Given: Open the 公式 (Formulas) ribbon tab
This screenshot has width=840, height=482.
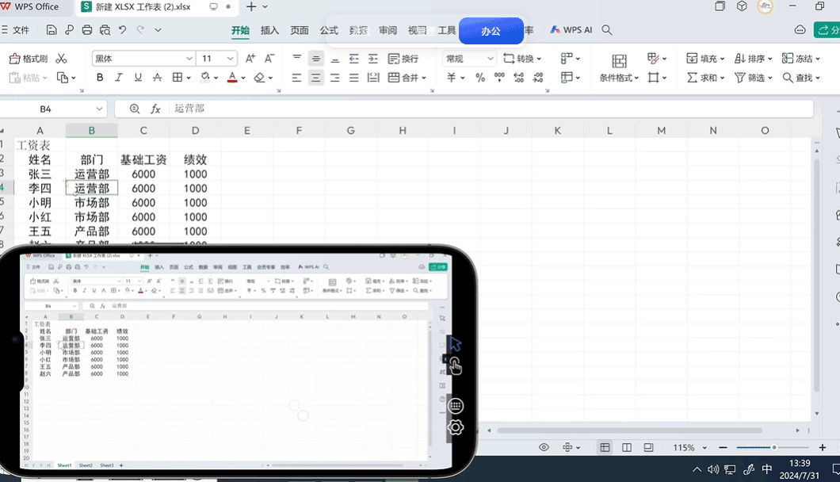Looking at the screenshot, I should [x=329, y=30].
